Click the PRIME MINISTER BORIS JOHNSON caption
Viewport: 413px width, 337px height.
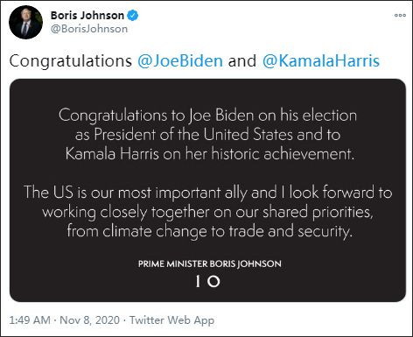[210, 263]
